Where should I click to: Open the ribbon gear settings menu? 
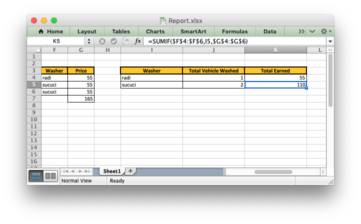click(326, 31)
